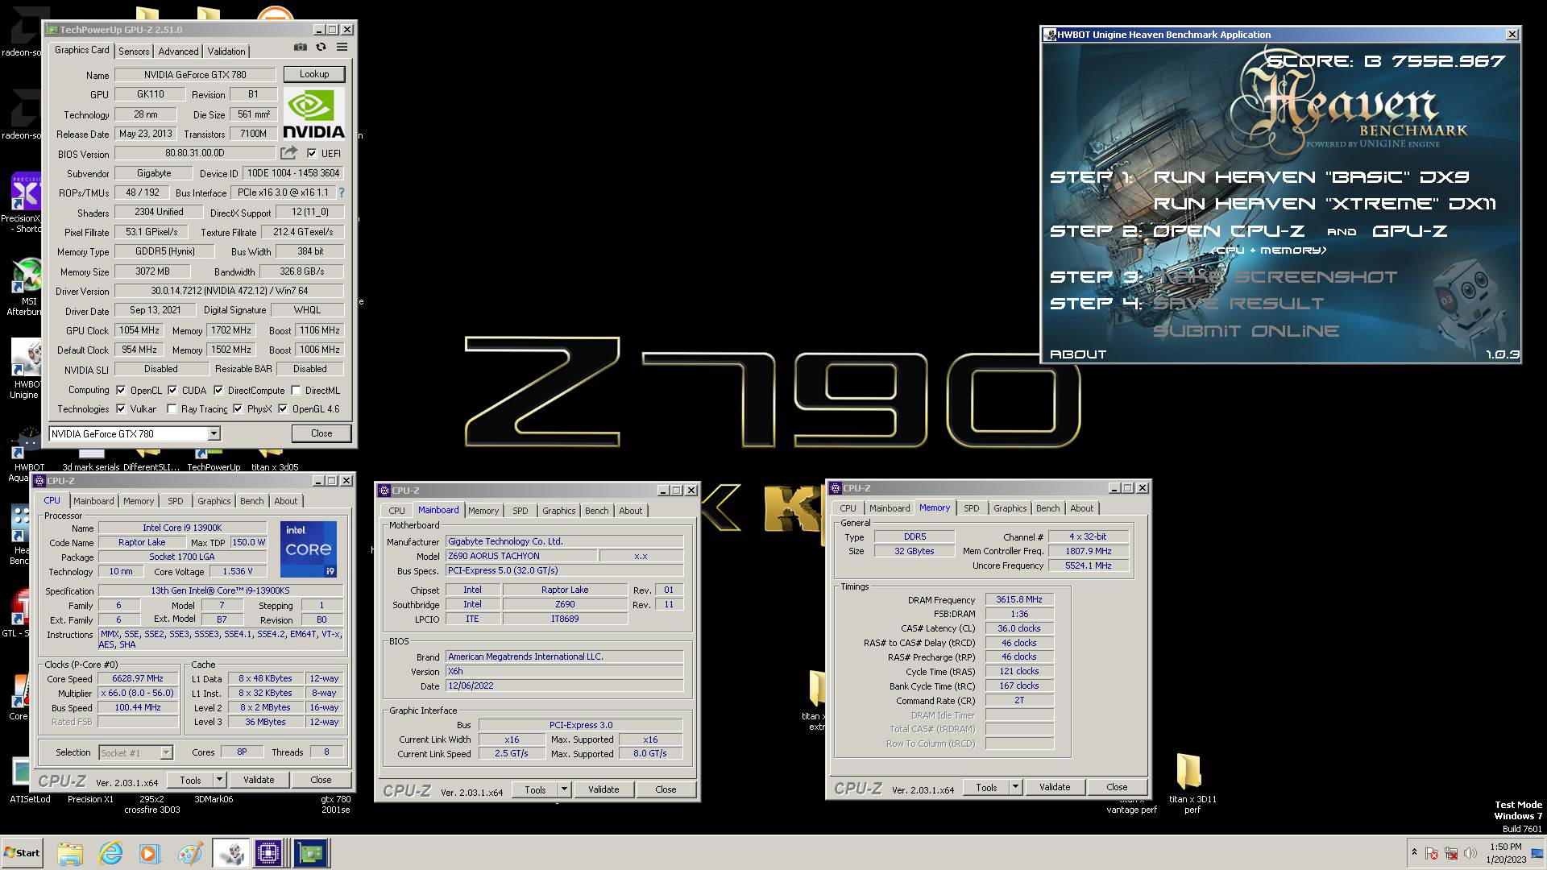Click Close in CPU-Z Memory window
The image size is (1547, 870).
pyautogui.click(x=1117, y=787)
